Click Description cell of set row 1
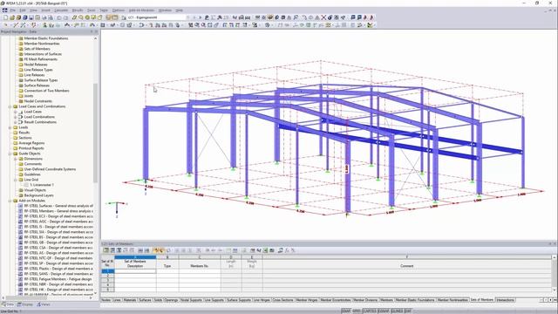Screen dimensions: 558x314 click(135, 271)
